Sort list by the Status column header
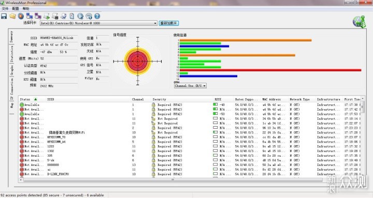The width and height of the screenshot is (373, 198). (x=28, y=99)
